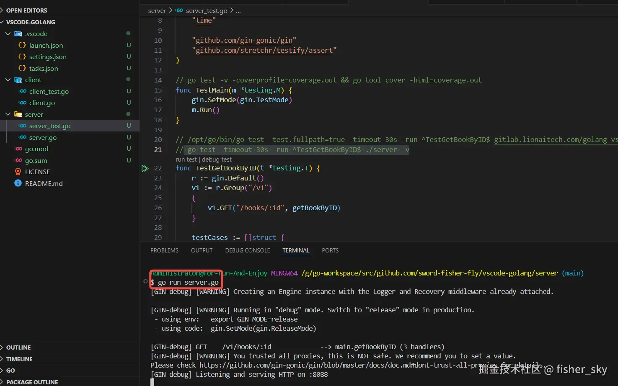Collapse the server folder chevron
The width and height of the screenshot is (618, 386).
coord(8,114)
